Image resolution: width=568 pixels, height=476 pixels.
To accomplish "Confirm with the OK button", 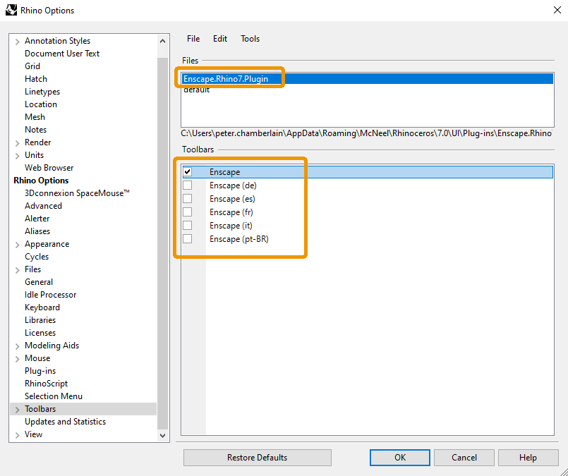I will [x=400, y=458].
